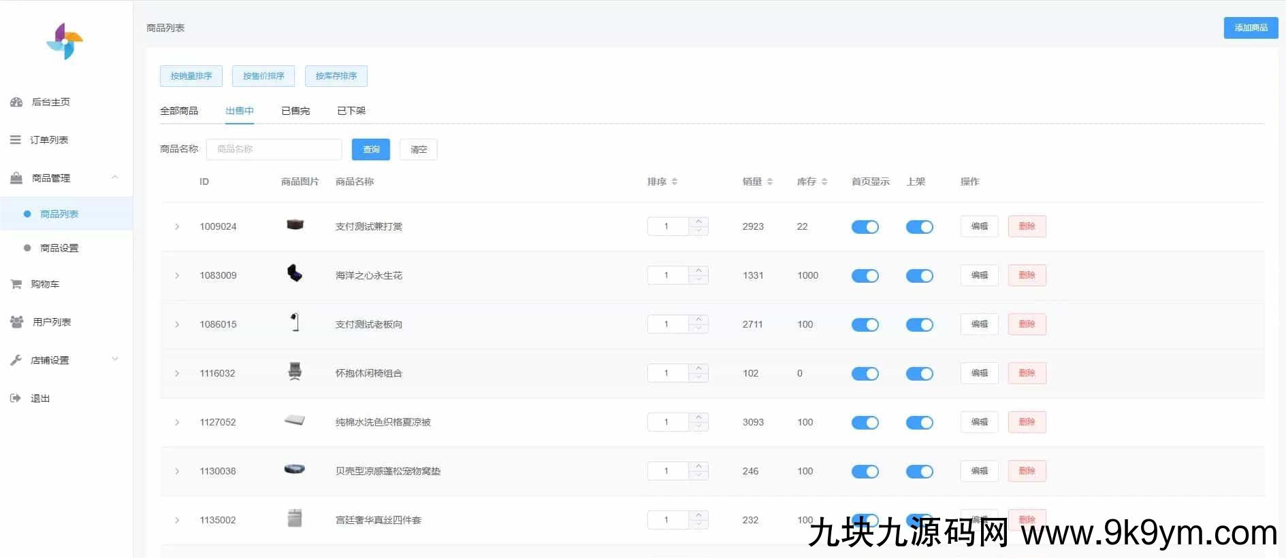Click the exit icon beside 退出

tap(16, 398)
